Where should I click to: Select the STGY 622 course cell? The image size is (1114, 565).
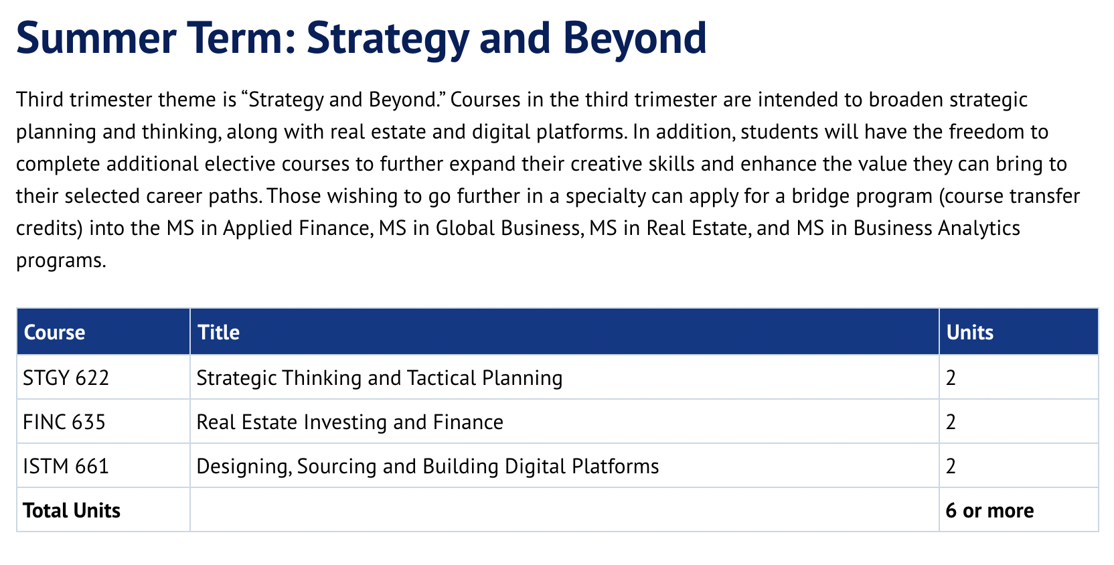point(66,378)
